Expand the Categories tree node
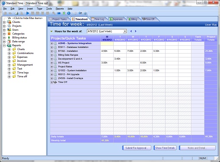The width and height of the screenshot is (220, 162). tap(4, 34)
